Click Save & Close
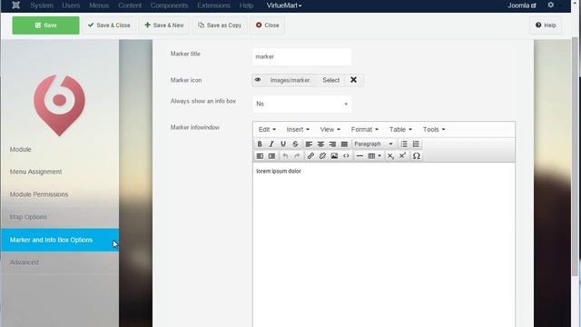The height and width of the screenshot is (327, 581). click(109, 25)
